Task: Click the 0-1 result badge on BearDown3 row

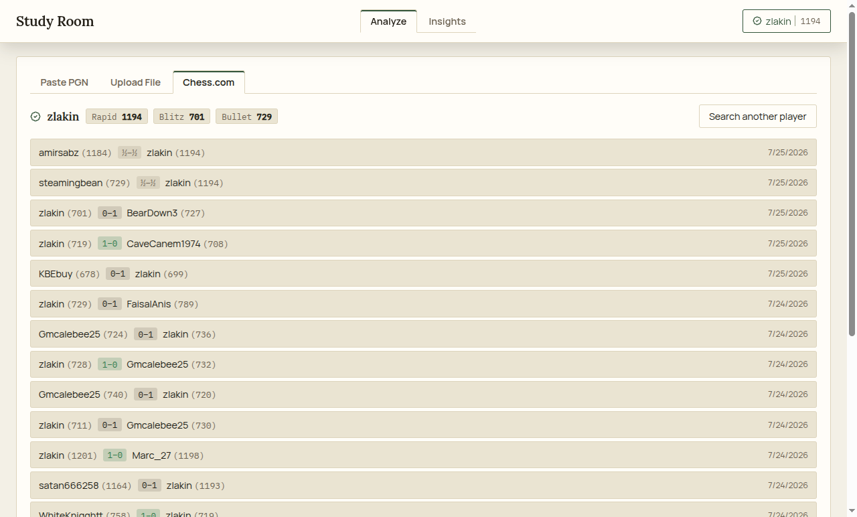Action: coord(109,213)
